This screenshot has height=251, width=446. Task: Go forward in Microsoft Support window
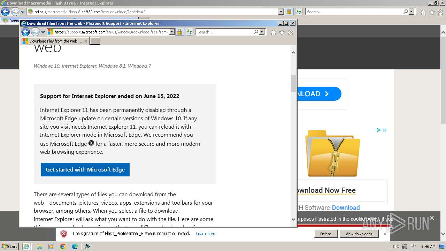click(35, 32)
